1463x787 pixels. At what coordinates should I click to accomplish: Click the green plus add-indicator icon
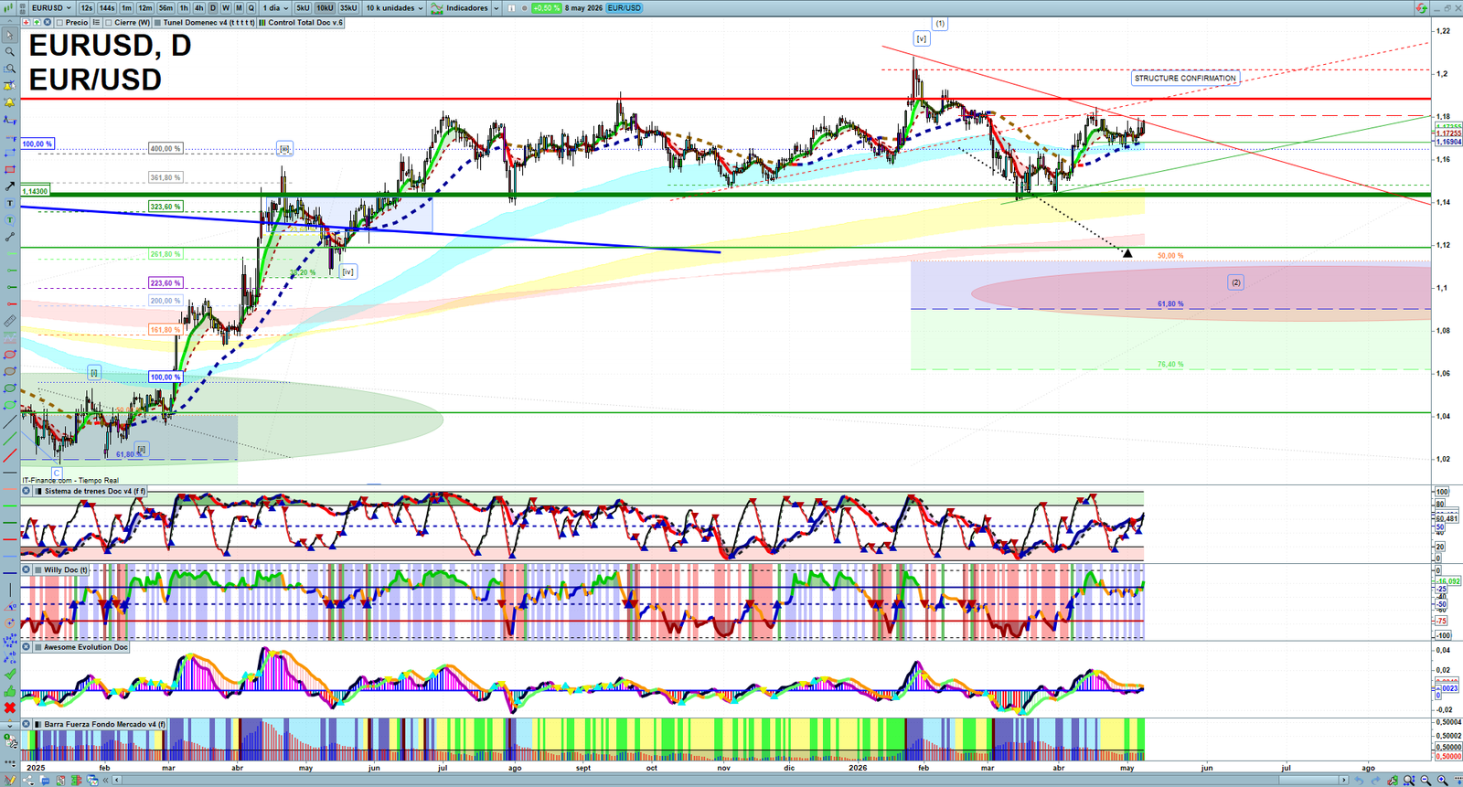[36, 23]
